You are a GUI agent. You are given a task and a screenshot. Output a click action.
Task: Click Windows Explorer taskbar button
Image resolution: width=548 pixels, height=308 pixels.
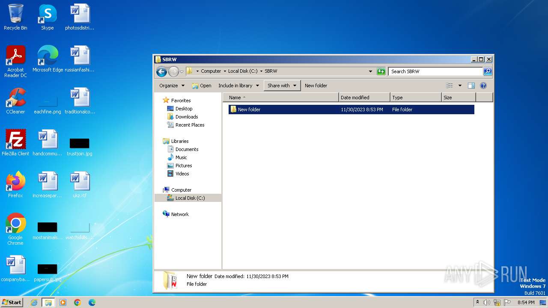click(x=48, y=302)
